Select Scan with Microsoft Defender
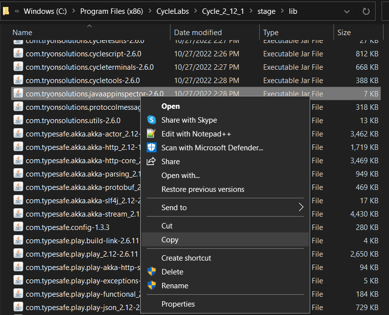389x315 pixels. click(x=225, y=148)
